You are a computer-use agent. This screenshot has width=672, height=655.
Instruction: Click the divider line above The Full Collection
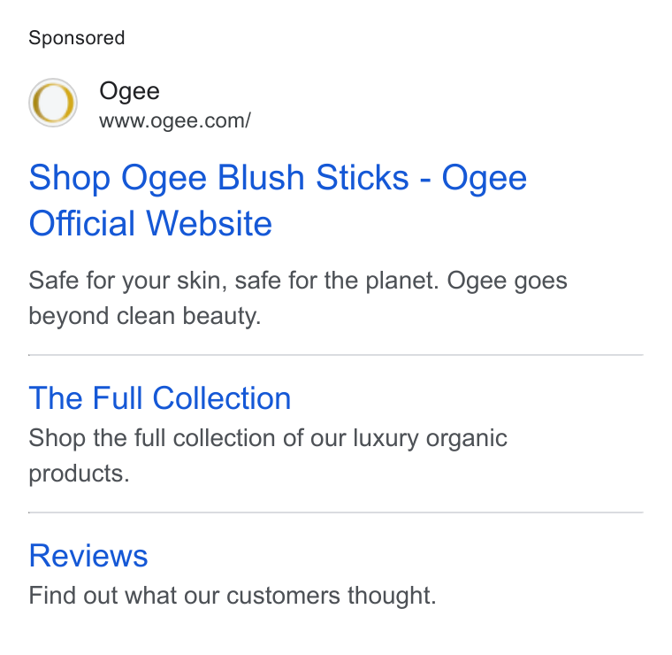pos(336,355)
